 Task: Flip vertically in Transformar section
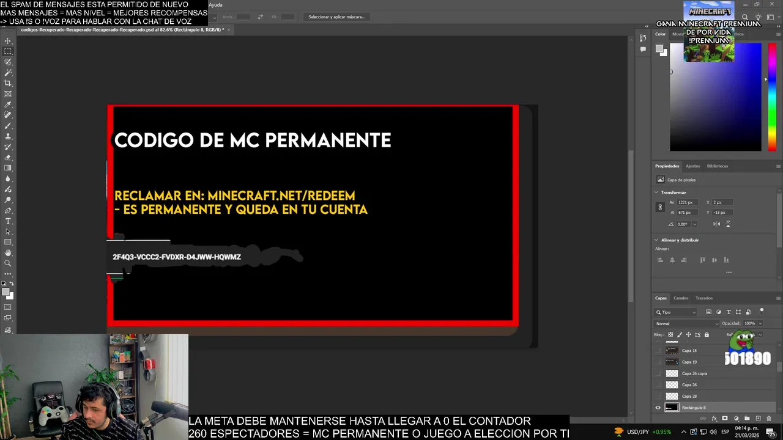(x=728, y=224)
